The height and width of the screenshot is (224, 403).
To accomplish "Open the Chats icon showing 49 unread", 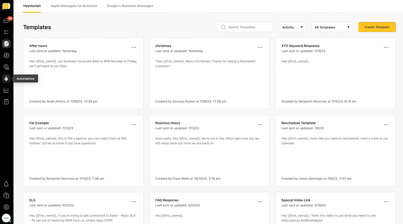I will click(6, 20).
